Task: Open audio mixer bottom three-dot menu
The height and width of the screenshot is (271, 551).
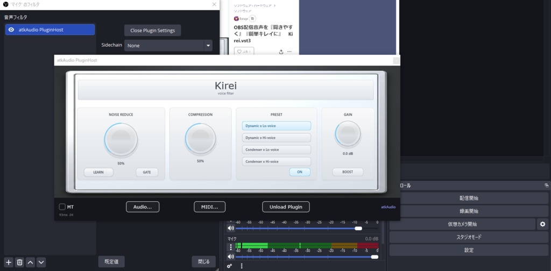Action: pos(242,266)
